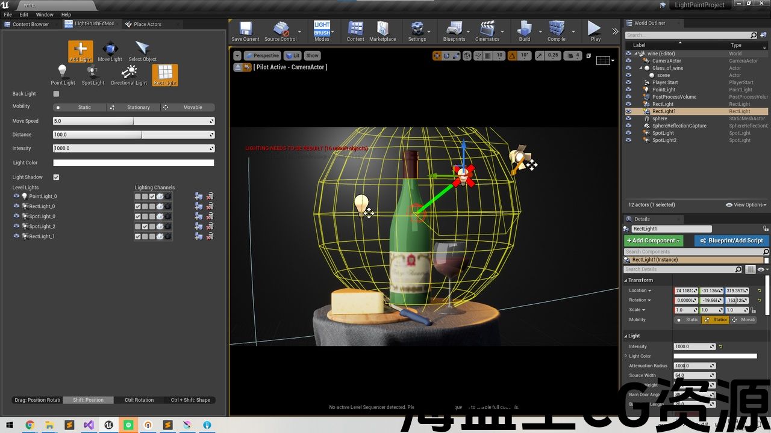Select PostProcessVolume in the World Outliner
This screenshot has height=433, width=771.
tap(674, 97)
